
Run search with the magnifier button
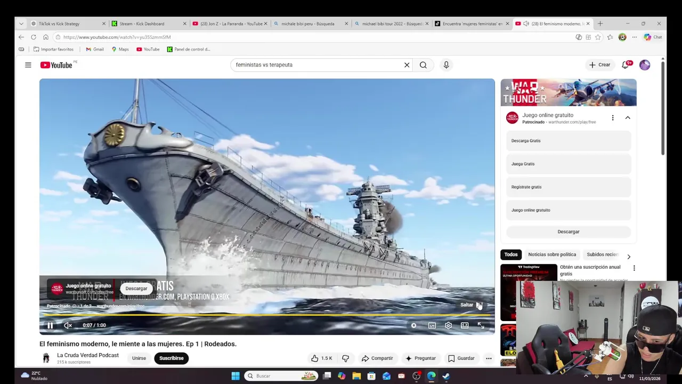(x=423, y=65)
